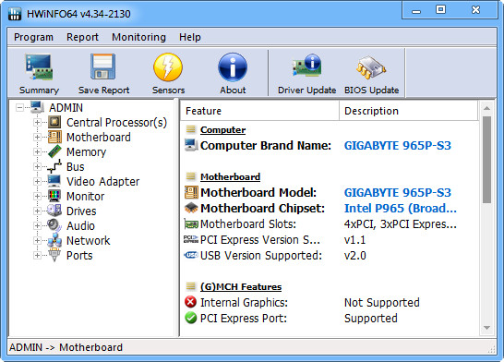The image size is (504, 362).
Task: Select the Computer section heading
Action: 222,130
